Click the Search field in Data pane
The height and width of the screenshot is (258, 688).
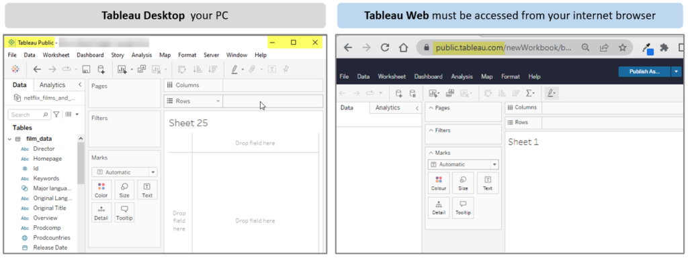point(30,115)
